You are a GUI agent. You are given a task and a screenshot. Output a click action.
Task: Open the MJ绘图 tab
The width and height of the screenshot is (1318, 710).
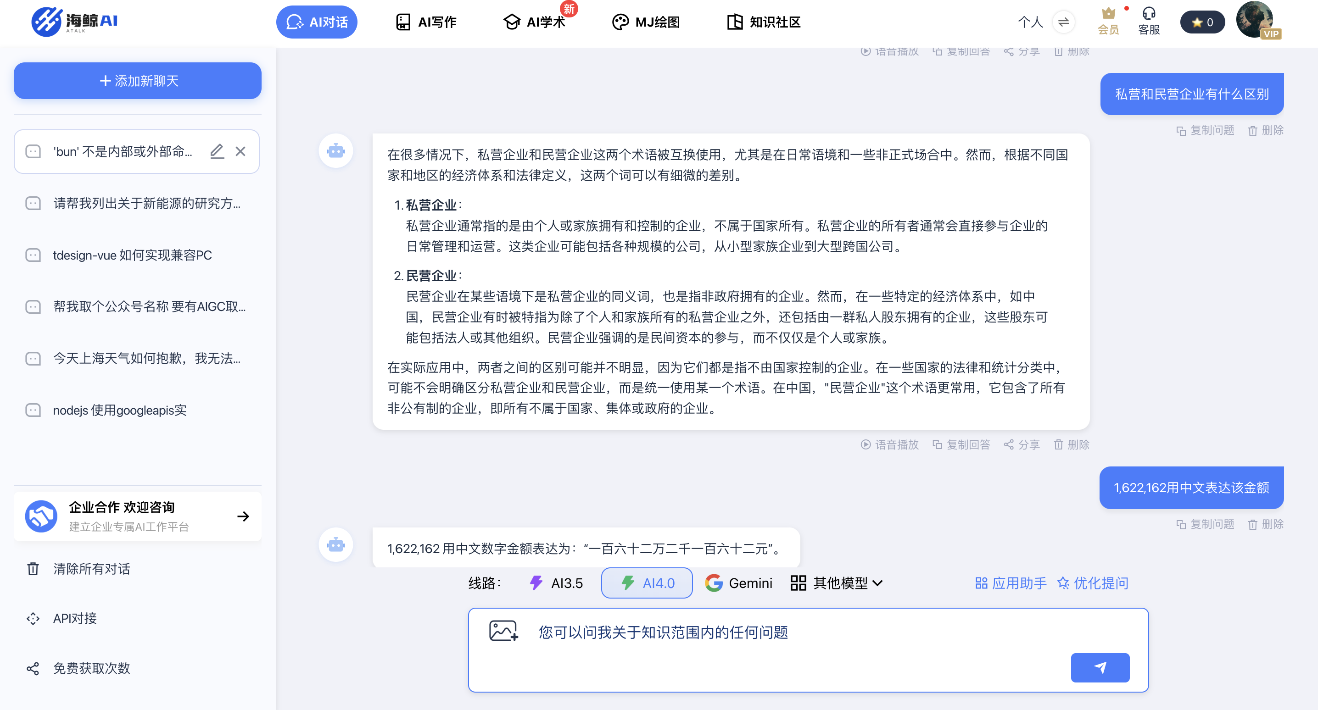pos(646,22)
